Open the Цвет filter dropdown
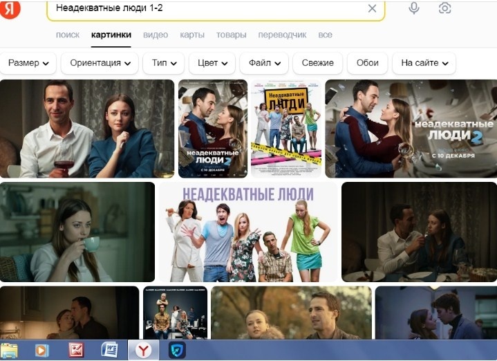 tap(212, 63)
